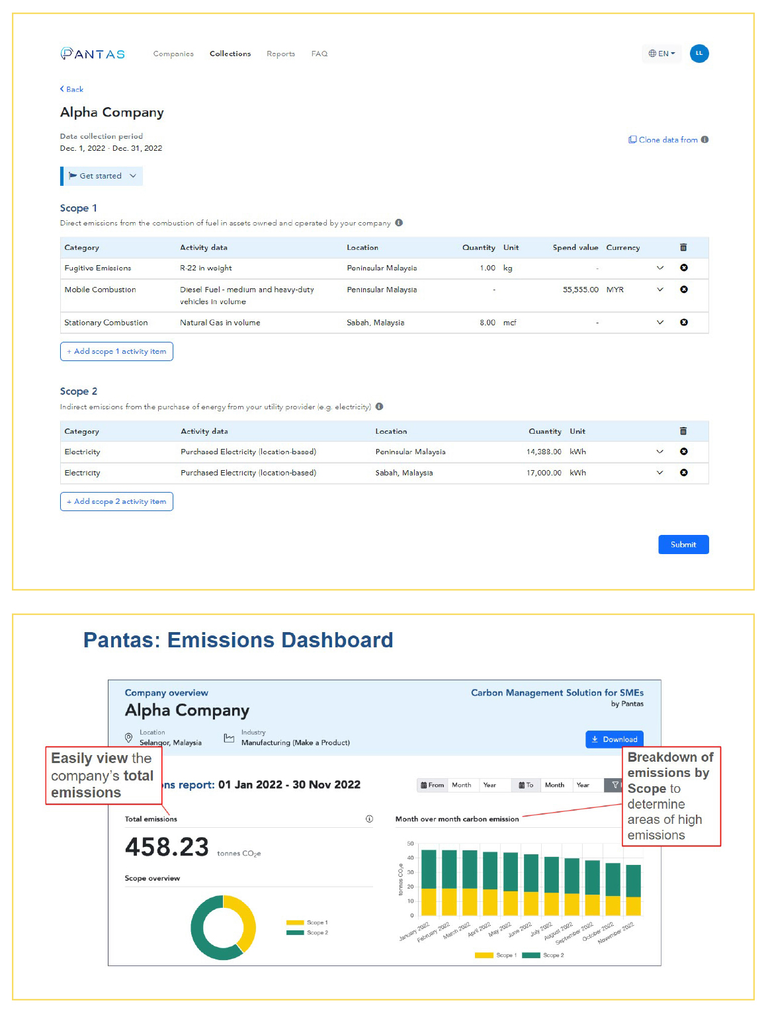Remove the Sabah, Malaysia electricity row
The image size is (768, 1011).
684,473
